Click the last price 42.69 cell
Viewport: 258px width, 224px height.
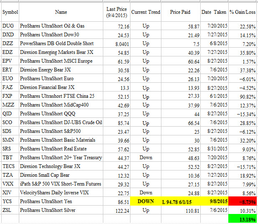[x=117, y=105]
